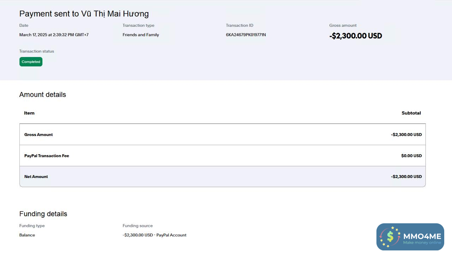This screenshot has width=452, height=255.
Task: Select the Balance funding type value
Action: (27, 235)
